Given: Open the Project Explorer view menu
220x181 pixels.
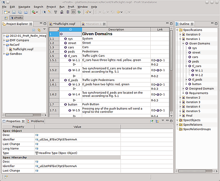Looking at the screenshot, I should pyautogui.click(x=44, y=29).
